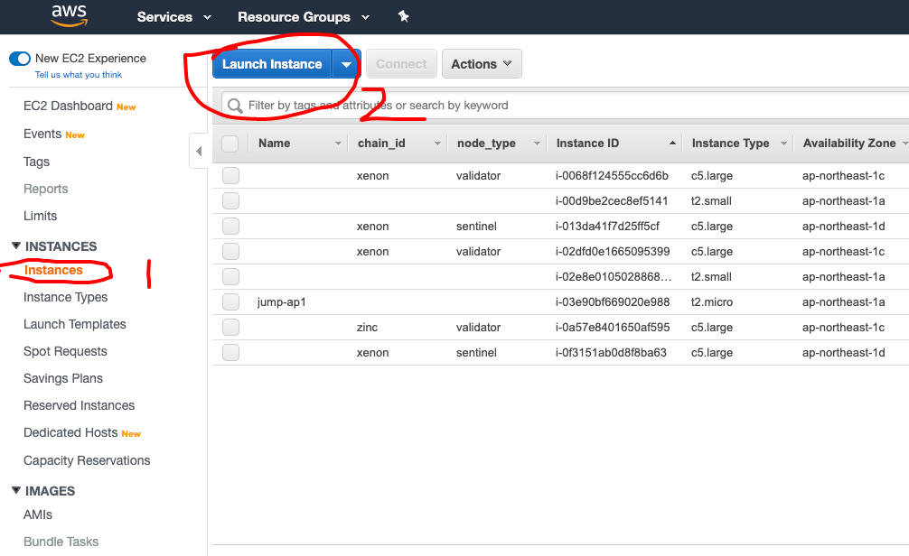909x556 pixels.
Task: Click the t2.small cell in i-00d9be2cec8ef5141 row
Action: pos(711,201)
